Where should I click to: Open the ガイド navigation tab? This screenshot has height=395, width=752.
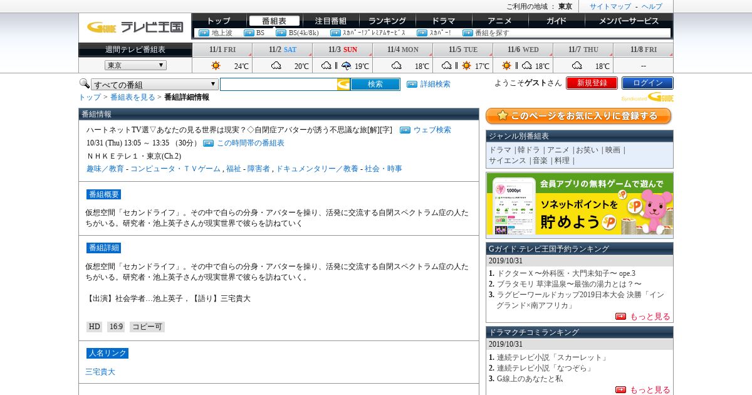(556, 21)
